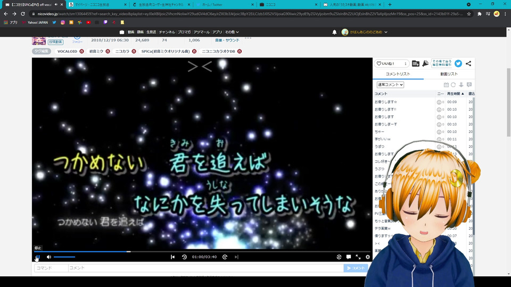Sort by 再生時間 column header

click(455, 94)
